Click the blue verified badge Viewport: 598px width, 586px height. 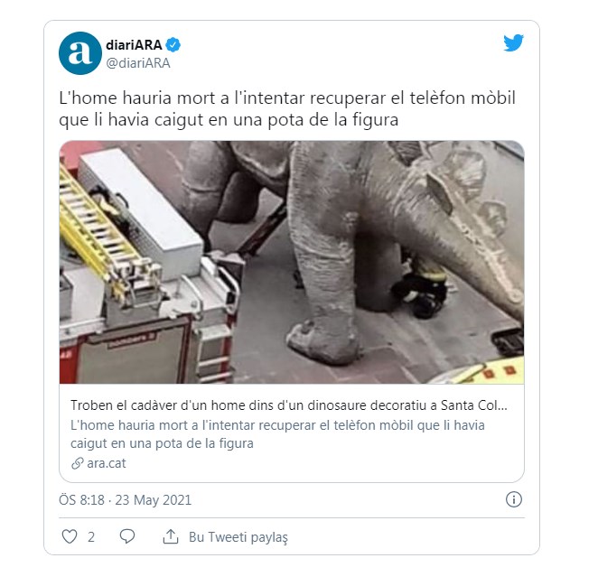(173, 45)
